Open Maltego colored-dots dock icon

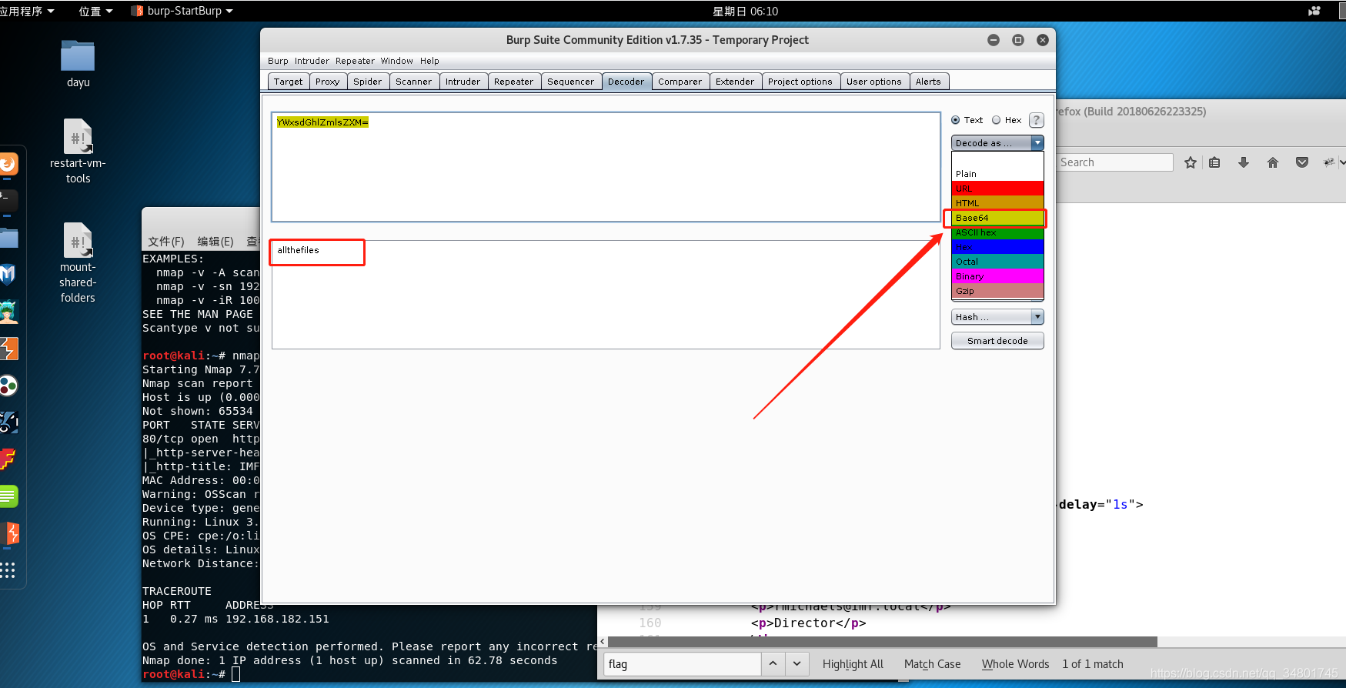point(8,386)
